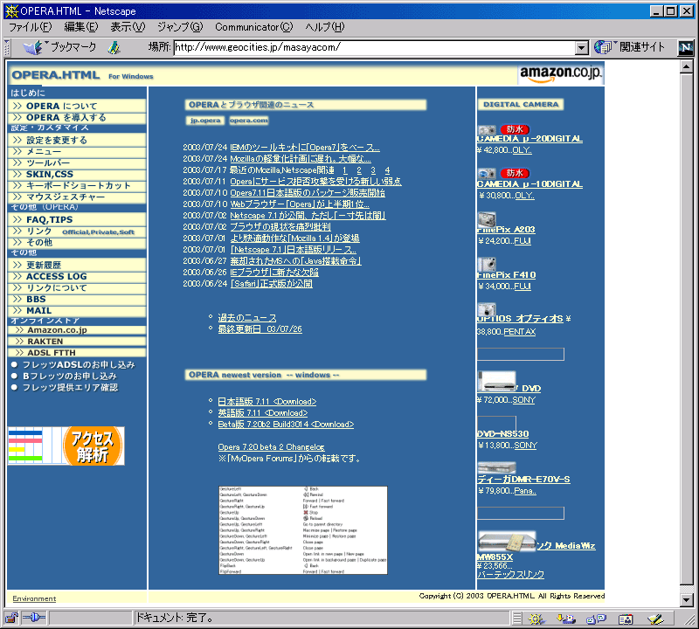Click the location URL input field
Screen dimensions: 699x629
[x=375, y=48]
